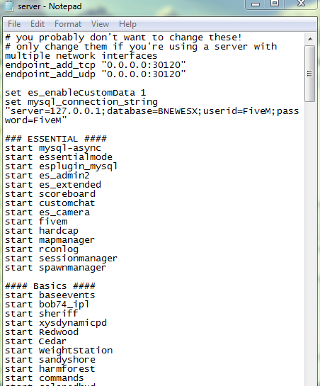Screen dimensions: 320x386
Task: Click the Notepad document icon in title bar
Action: click(9, 6)
